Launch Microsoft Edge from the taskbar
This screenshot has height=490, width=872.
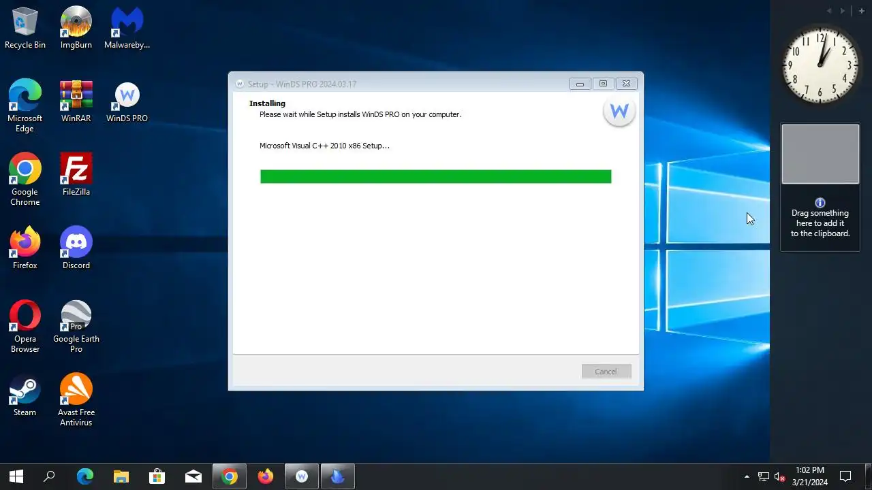tap(84, 476)
